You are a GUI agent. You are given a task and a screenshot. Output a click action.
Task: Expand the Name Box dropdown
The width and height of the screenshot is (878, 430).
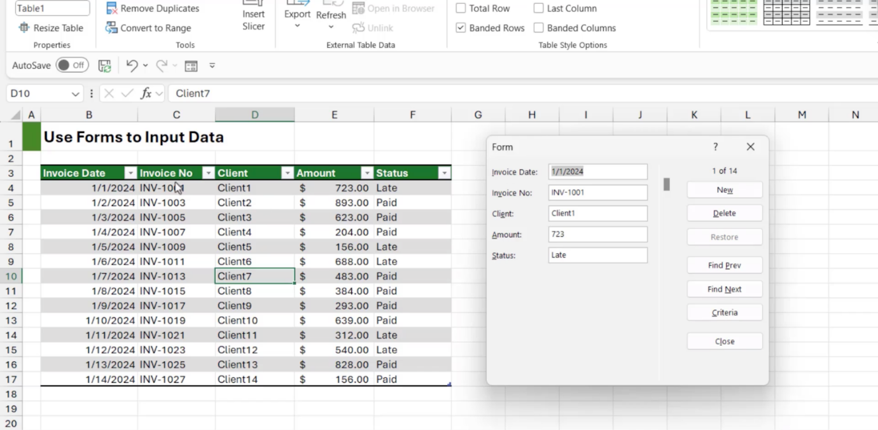coord(74,93)
